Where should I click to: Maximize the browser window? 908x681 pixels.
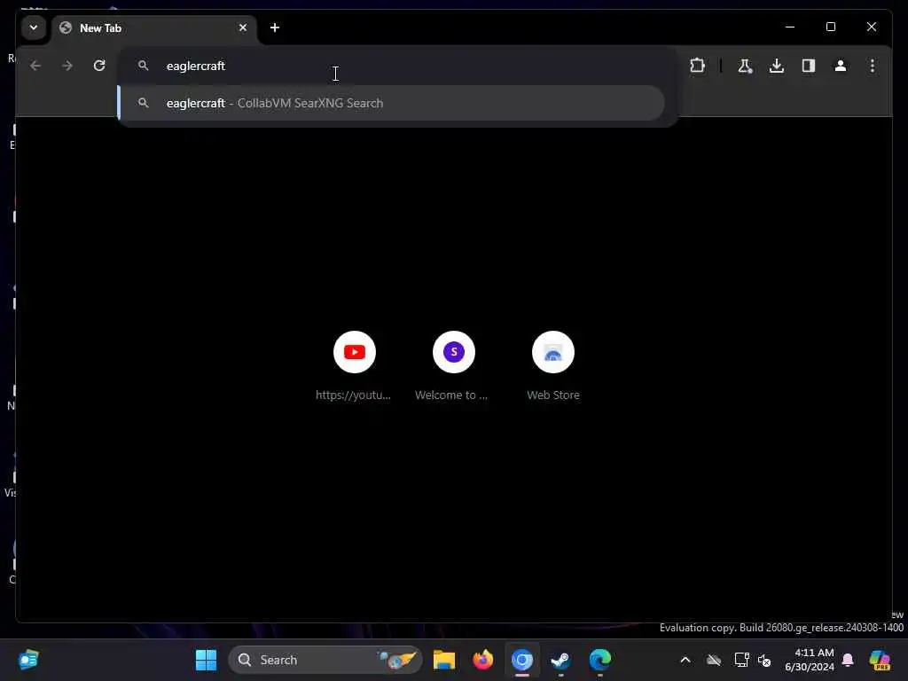[x=831, y=27]
